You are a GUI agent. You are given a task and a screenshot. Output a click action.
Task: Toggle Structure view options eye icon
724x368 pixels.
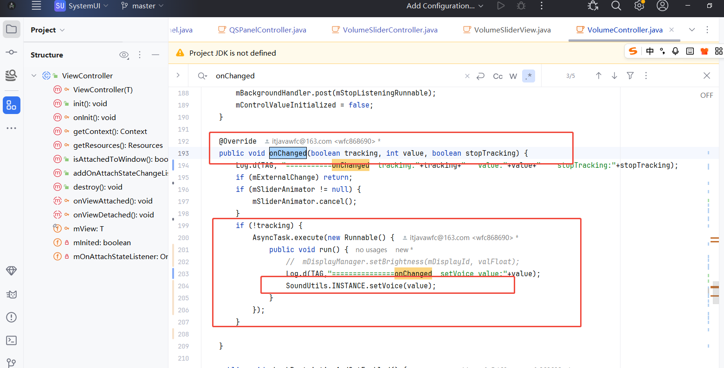tap(124, 55)
